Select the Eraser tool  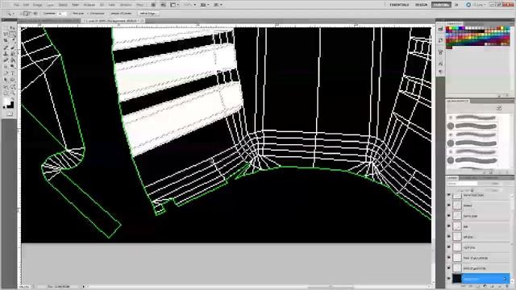pyautogui.click(x=6, y=60)
